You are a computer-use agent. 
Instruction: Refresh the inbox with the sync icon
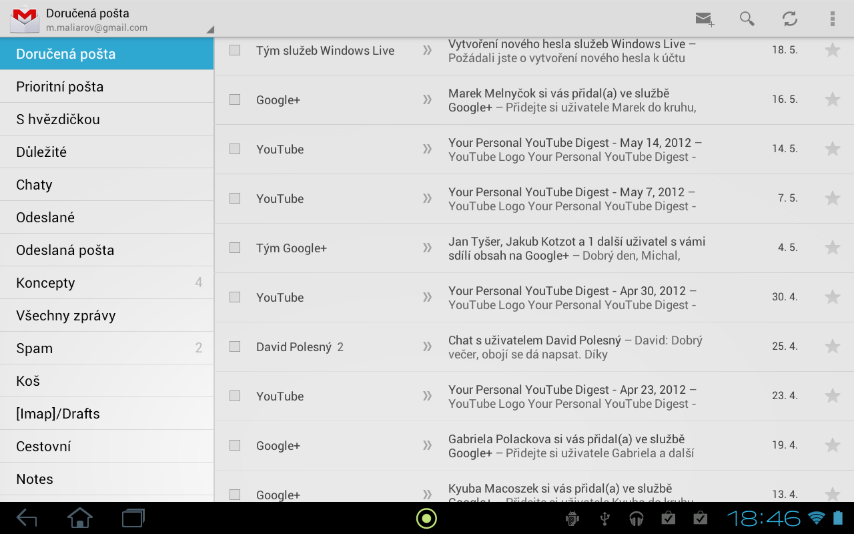[x=790, y=19]
